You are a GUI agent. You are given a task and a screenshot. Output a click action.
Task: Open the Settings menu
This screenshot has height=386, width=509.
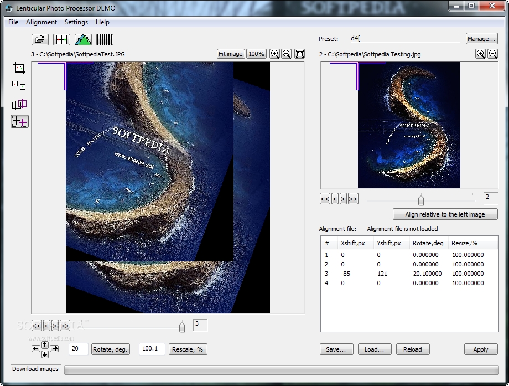pyautogui.click(x=76, y=22)
